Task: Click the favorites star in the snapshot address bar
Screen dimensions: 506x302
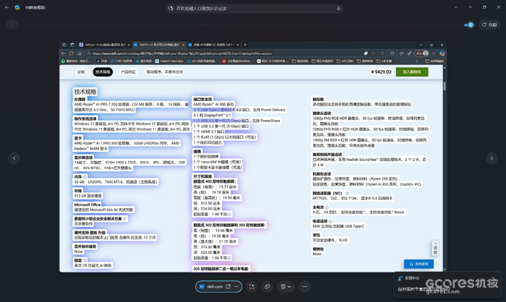Action: pyautogui.click(x=382, y=53)
